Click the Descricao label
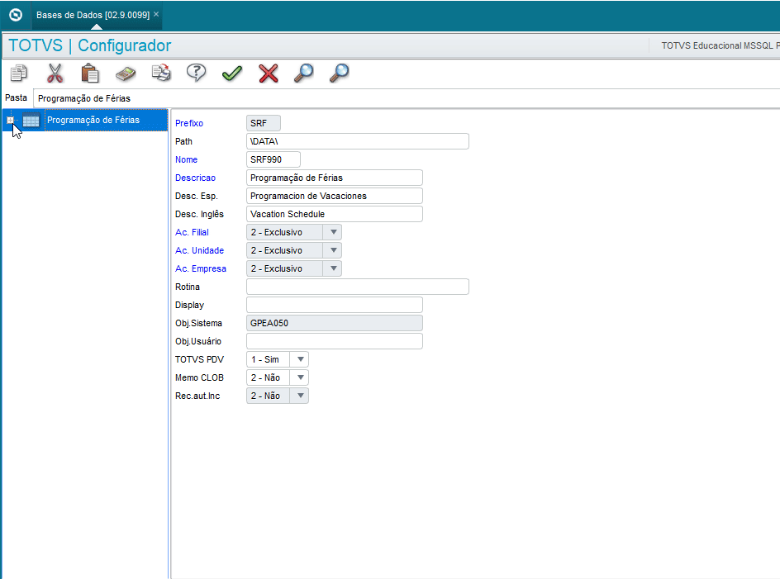Screen dimensions: 780x579 pos(196,178)
